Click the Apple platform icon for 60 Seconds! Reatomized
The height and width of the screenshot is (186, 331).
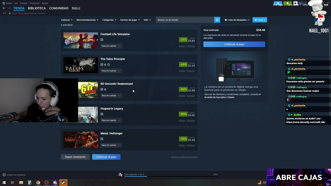point(105,89)
